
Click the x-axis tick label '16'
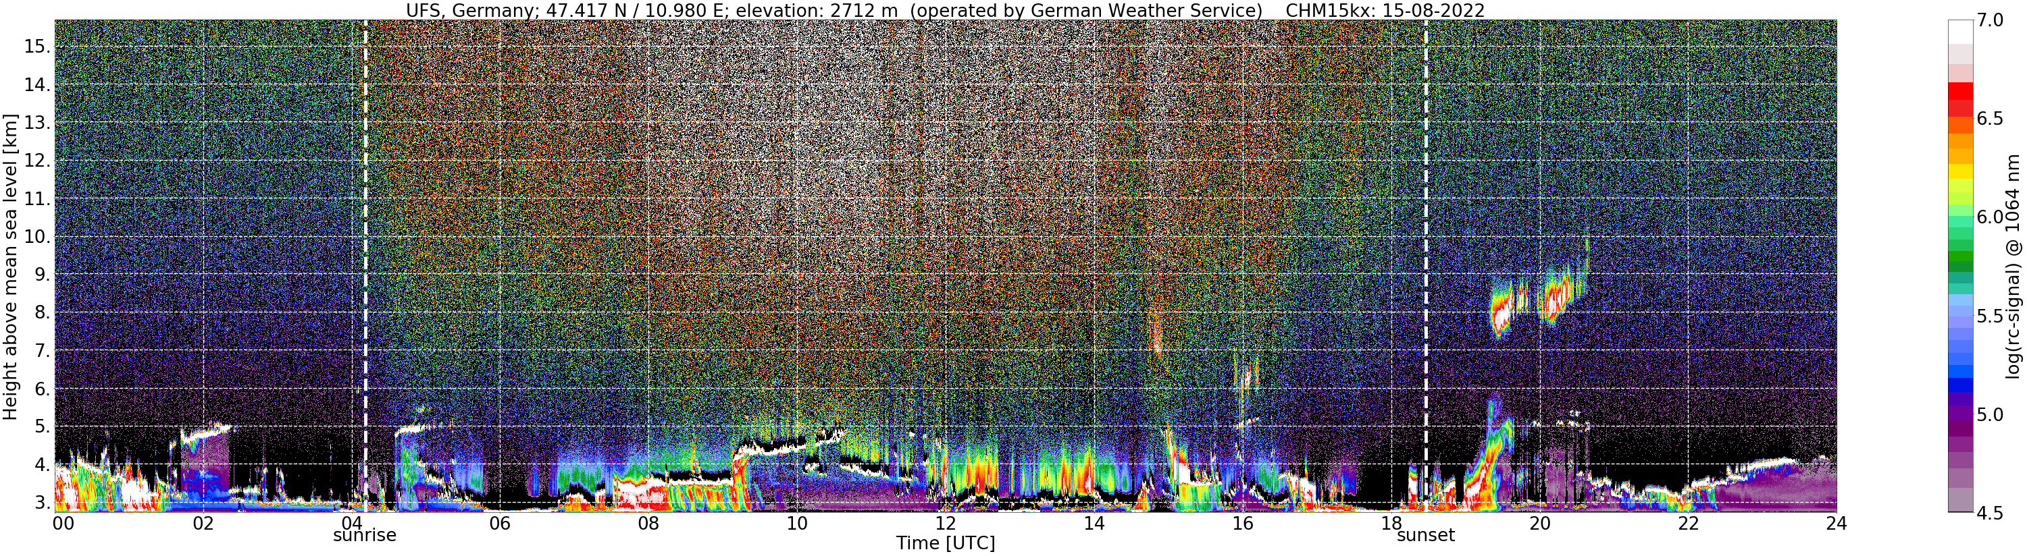click(x=1243, y=523)
